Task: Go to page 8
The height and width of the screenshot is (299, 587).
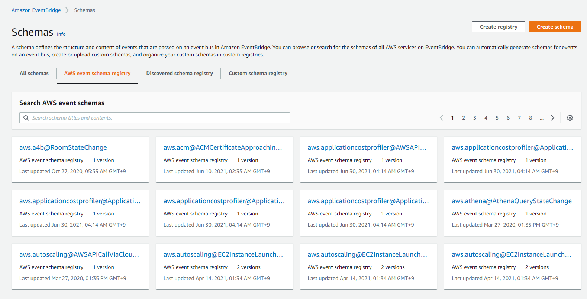Action: [x=530, y=118]
